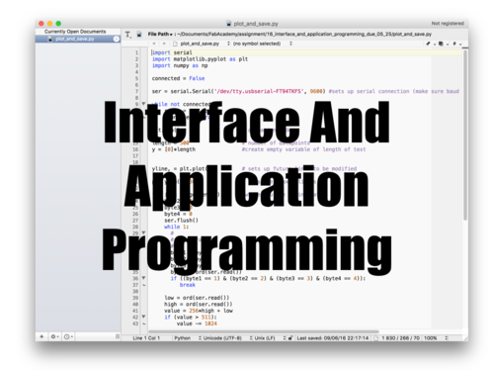Click the sidebar resize grip handle
This screenshot has height=371, width=494.
[118, 336]
